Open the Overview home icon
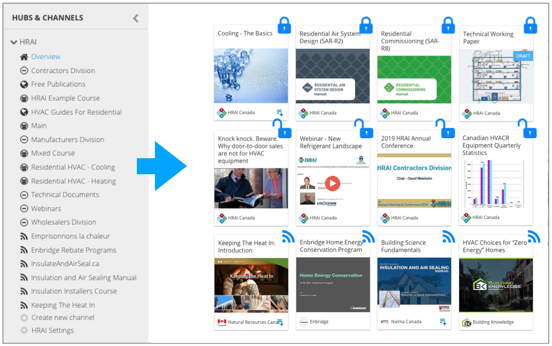Viewport: 552px width, 346px height. click(x=24, y=57)
